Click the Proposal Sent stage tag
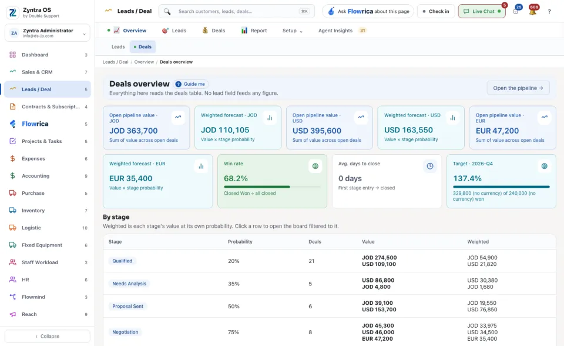564x346 pixels. [x=127, y=307]
